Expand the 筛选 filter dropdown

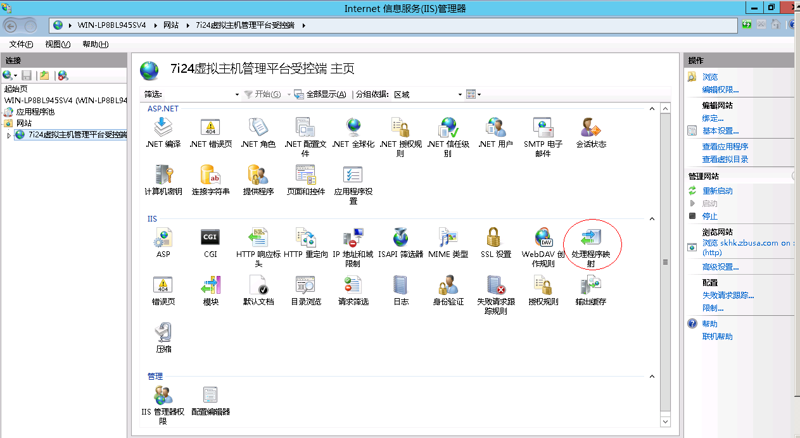237,95
